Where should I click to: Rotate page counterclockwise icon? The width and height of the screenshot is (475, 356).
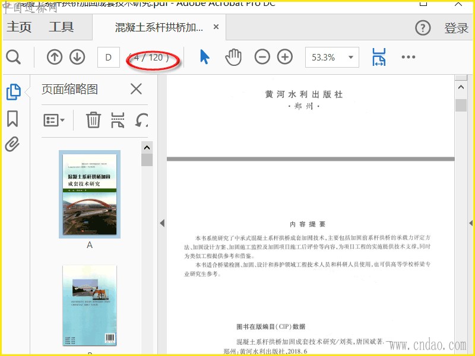pos(141,120)
